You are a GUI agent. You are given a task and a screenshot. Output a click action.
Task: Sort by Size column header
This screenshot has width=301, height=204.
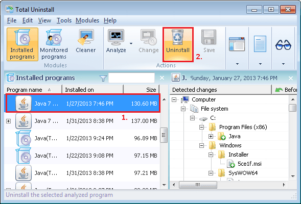(141, 90)
